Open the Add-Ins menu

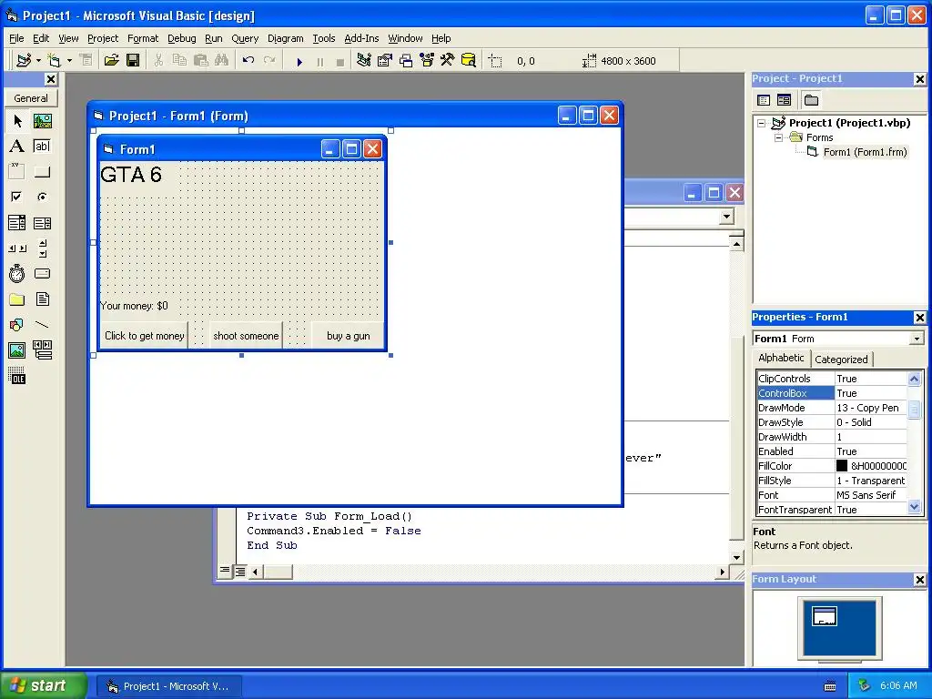point(361,38)
